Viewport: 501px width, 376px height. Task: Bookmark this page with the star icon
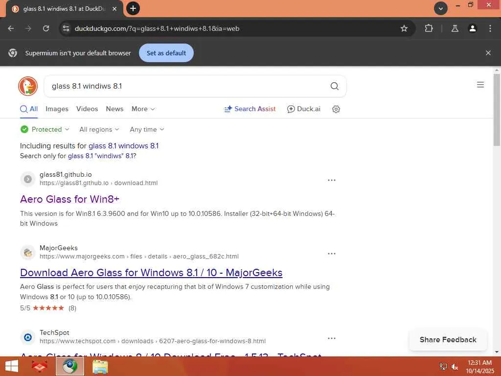click(404, 28)
